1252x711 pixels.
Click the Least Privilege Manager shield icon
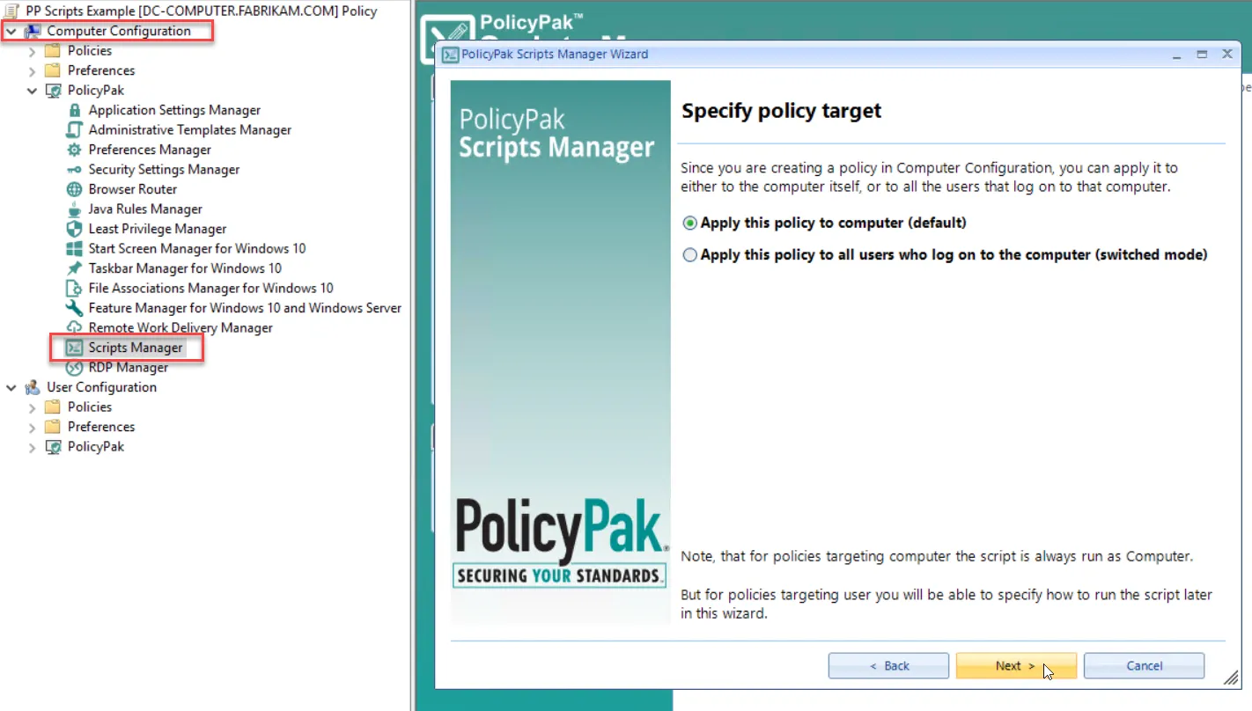(x=74, y=229)
